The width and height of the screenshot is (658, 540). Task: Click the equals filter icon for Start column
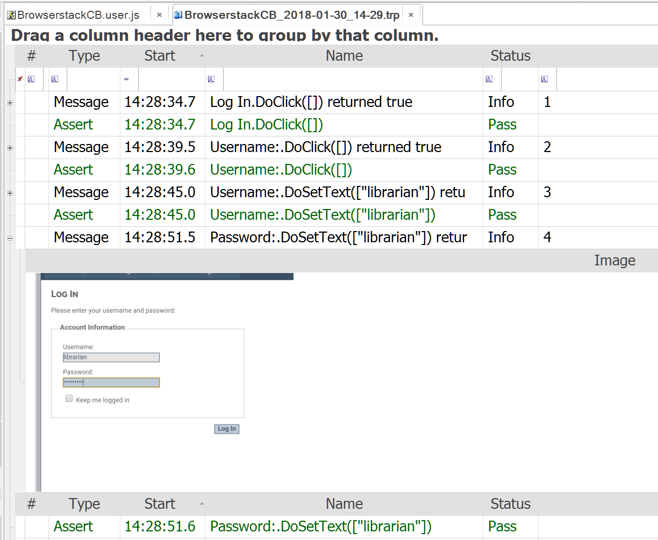coord(126,80)
